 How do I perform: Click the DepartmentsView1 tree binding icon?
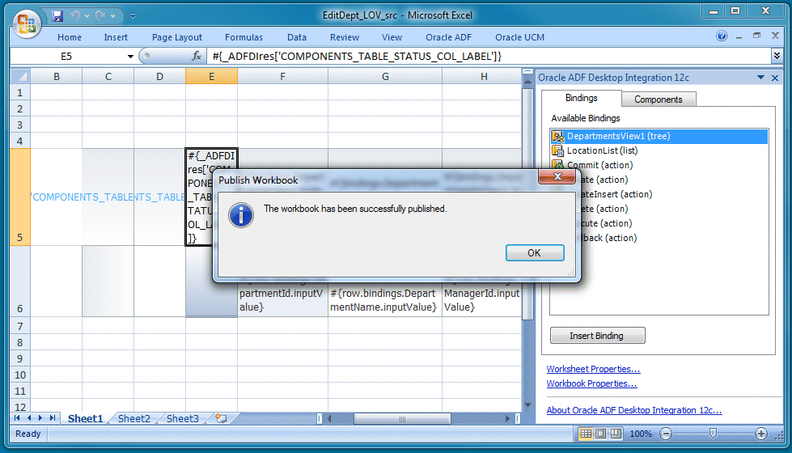click(557, 137)
